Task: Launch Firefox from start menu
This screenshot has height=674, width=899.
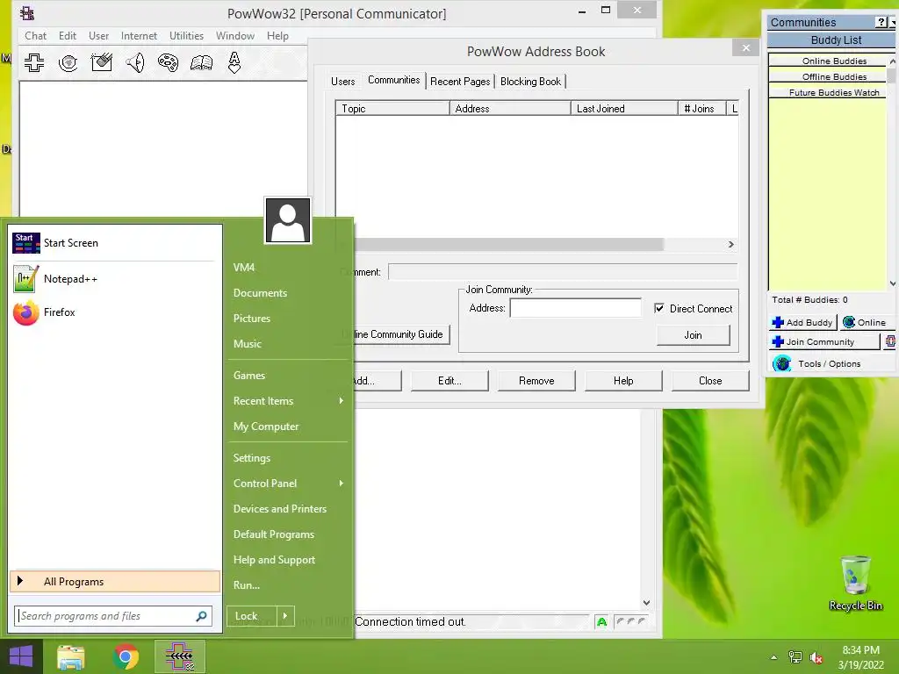Action: pyautogui.click(x=115, y=312)
